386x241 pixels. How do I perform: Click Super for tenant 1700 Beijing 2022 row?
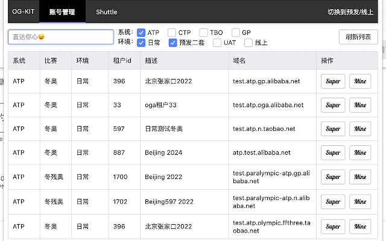pyautogui.click(x=332, y=177)
